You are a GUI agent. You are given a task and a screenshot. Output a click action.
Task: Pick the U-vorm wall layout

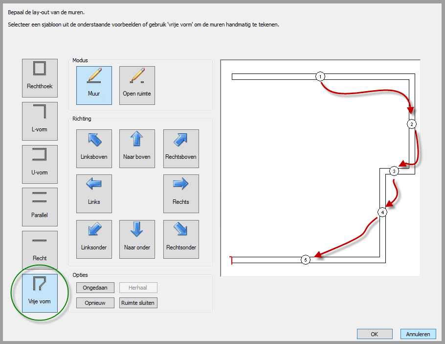click(40, 164)
